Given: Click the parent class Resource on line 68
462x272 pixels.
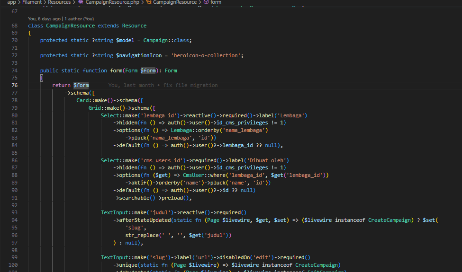Looking at the screenshot, I should pyautogui.click(x=134, y=26).
